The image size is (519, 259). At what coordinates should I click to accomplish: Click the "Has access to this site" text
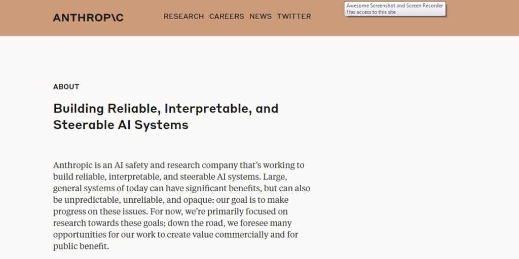(371, 12)
